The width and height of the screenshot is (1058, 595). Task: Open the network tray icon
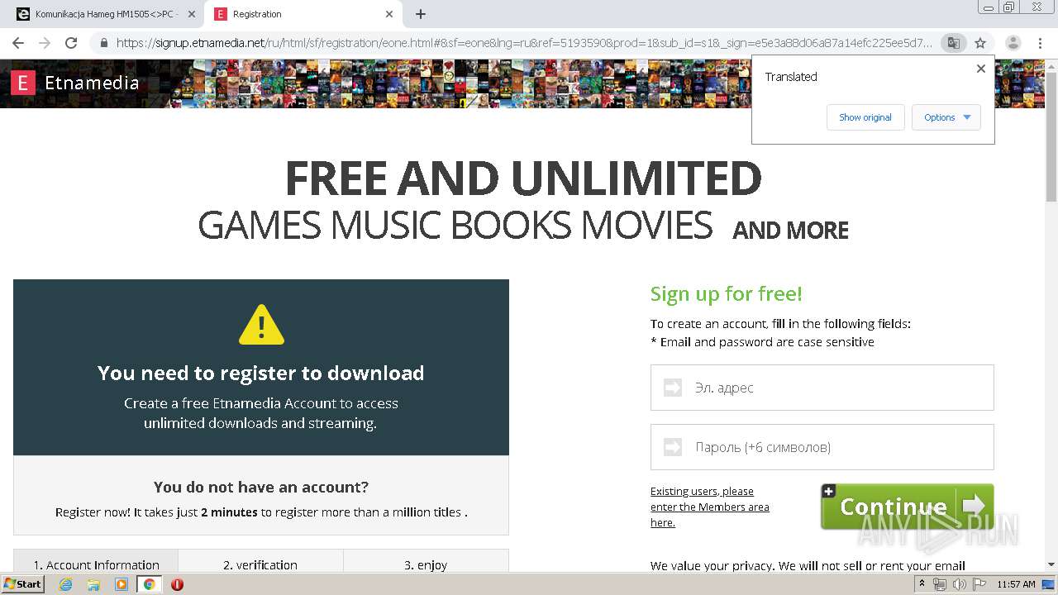click(940, 584)
